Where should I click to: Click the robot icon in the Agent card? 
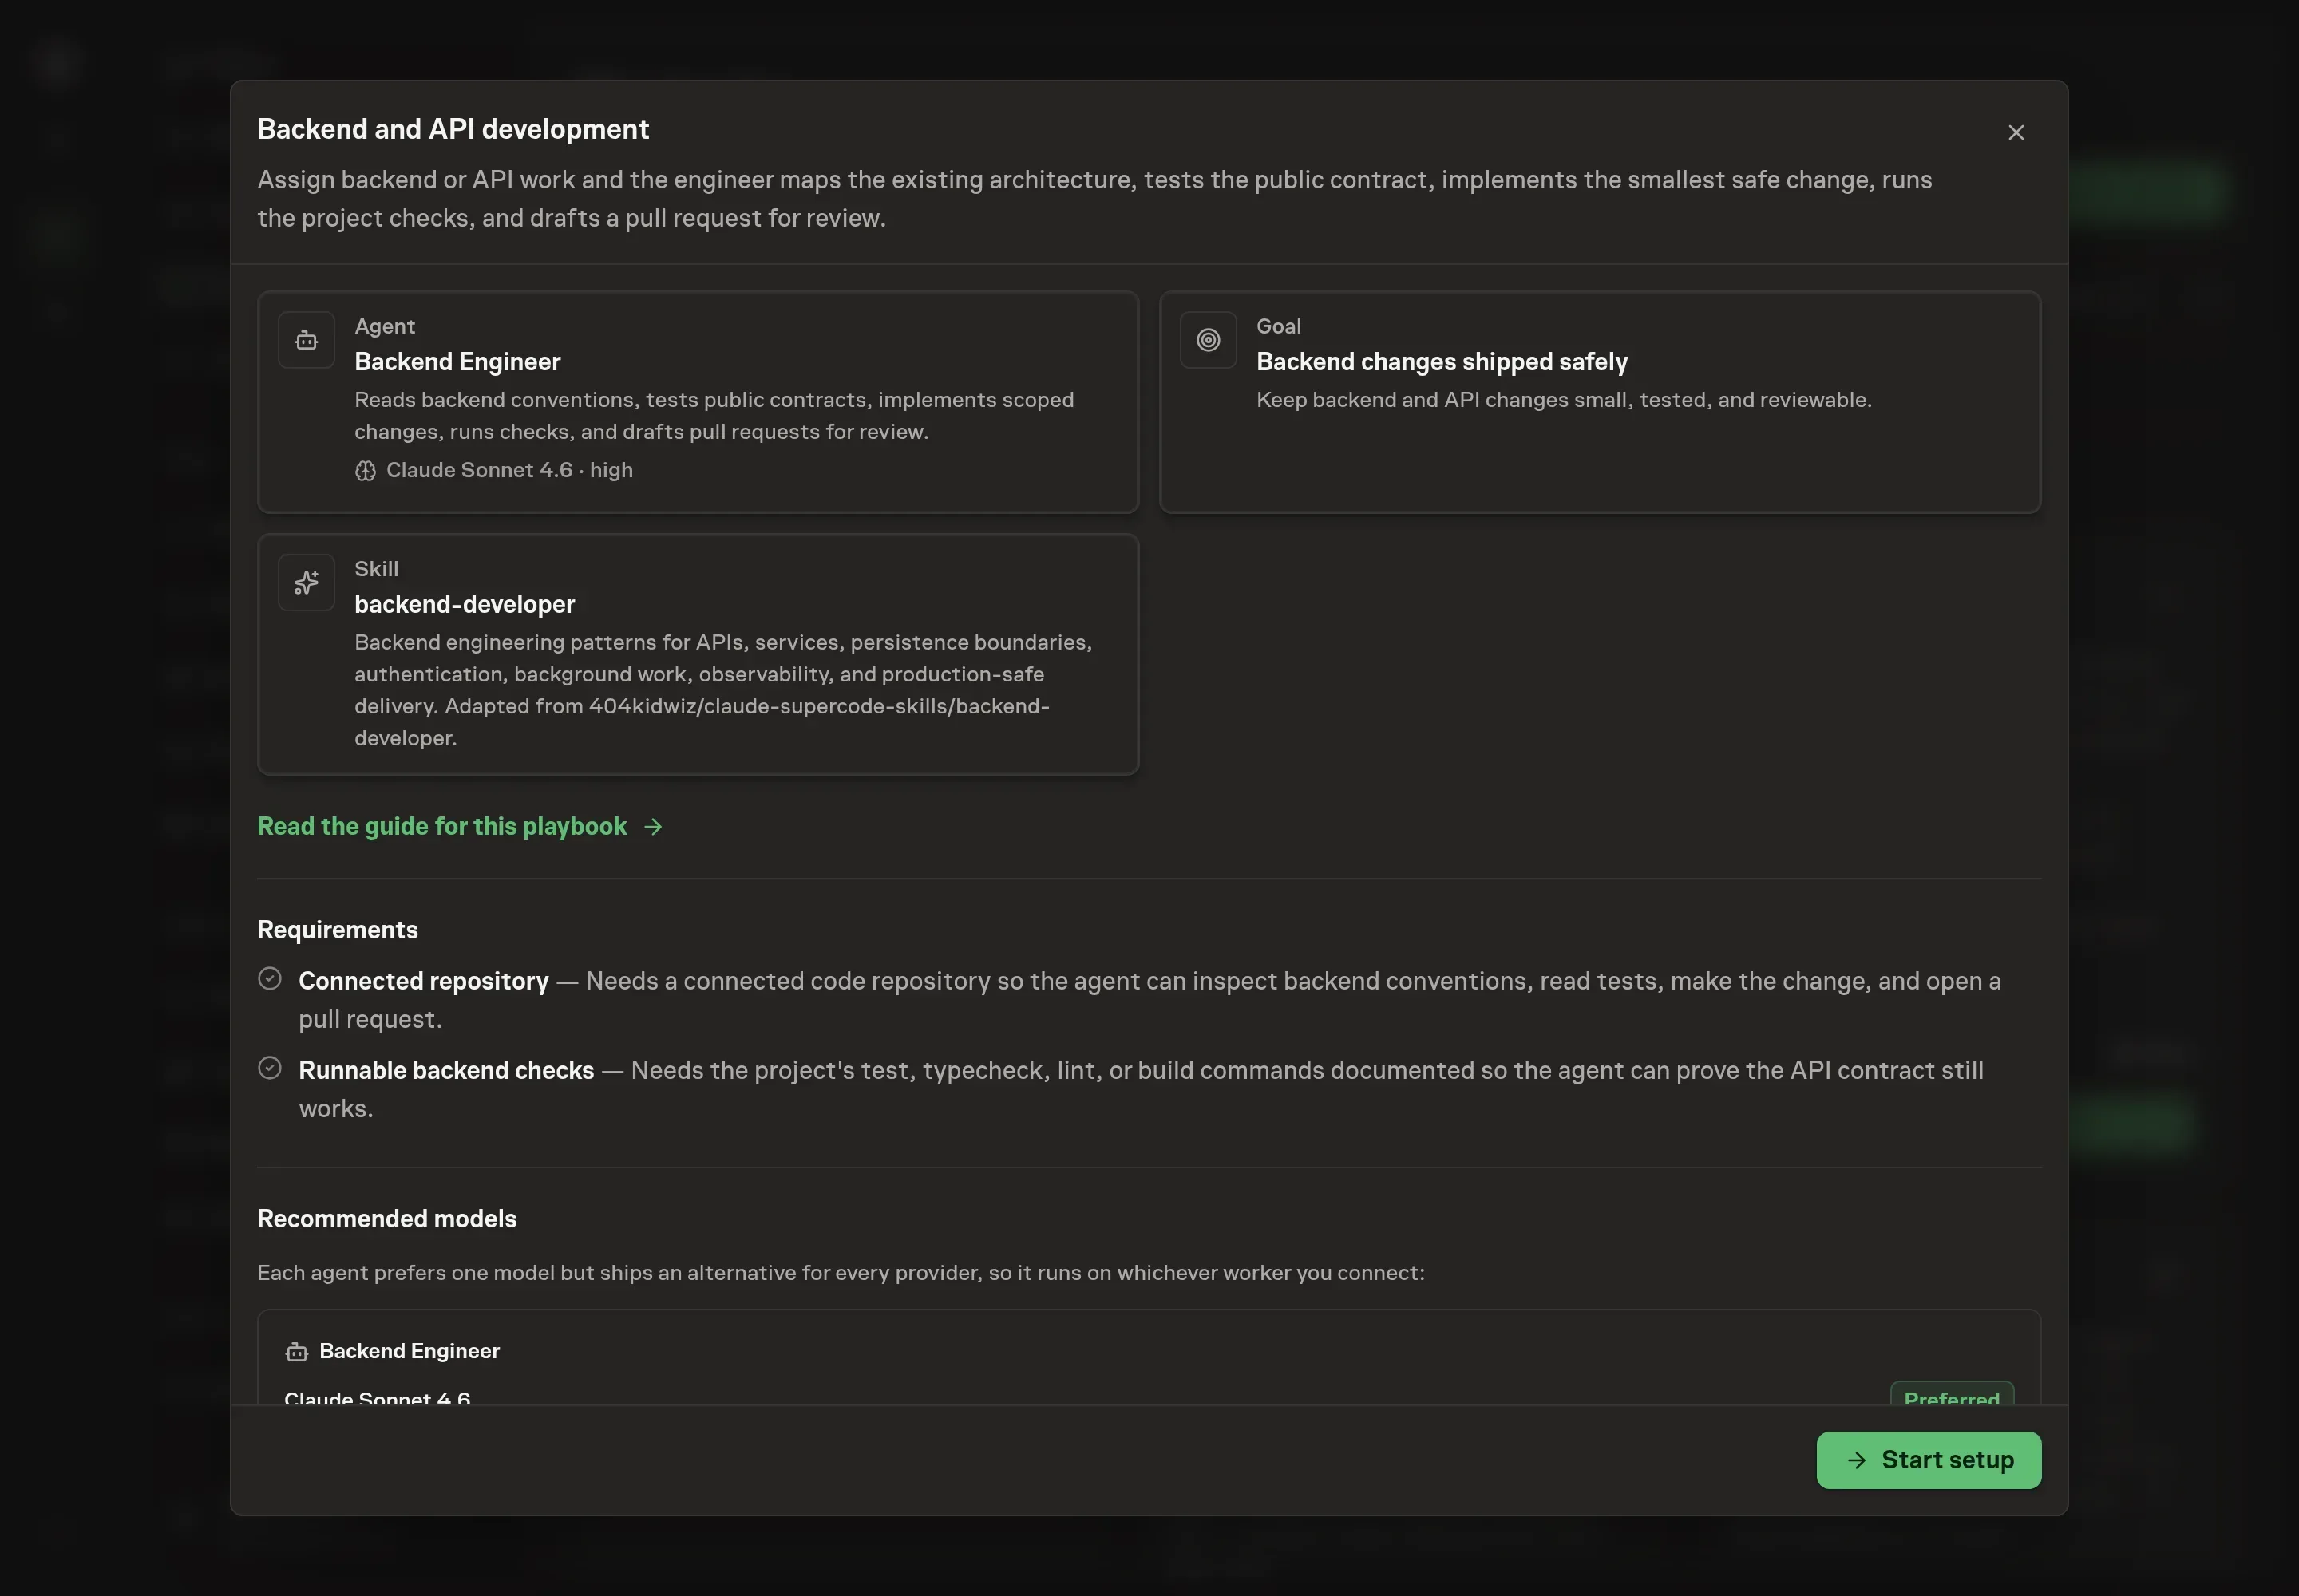306,340
